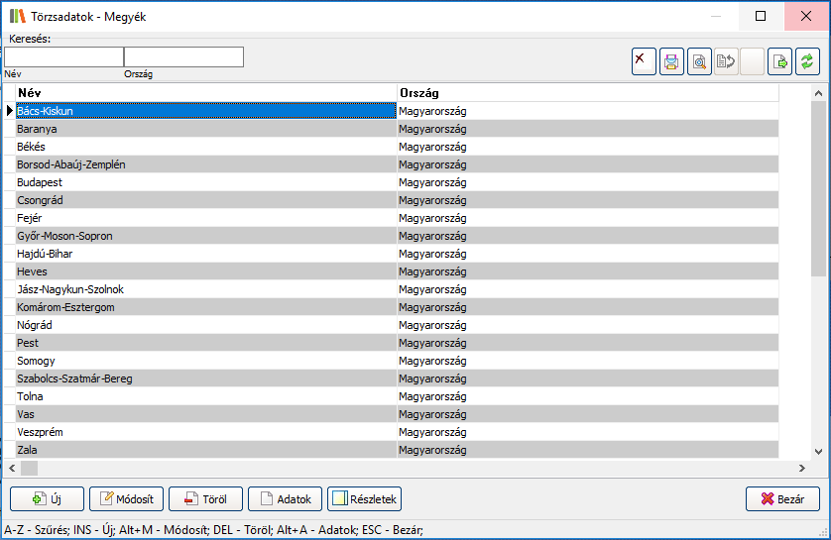Click the horizontal scrollbar right arrow
Image resolution: width=831 pixels, height=540 pixels.
click(x=802, y=468)
